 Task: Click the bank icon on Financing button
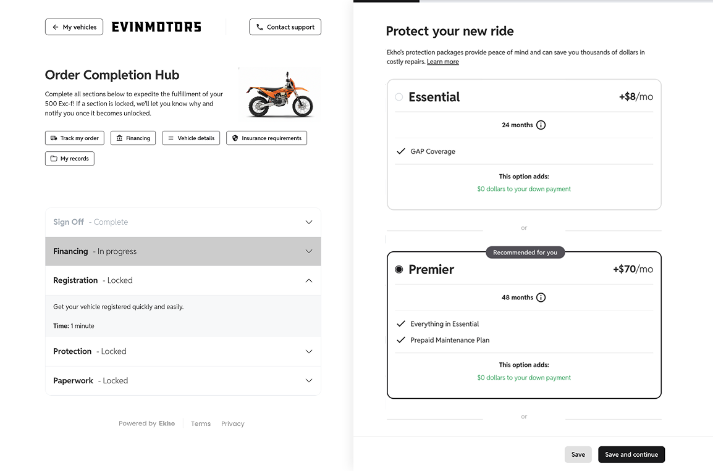coord(119,138)
